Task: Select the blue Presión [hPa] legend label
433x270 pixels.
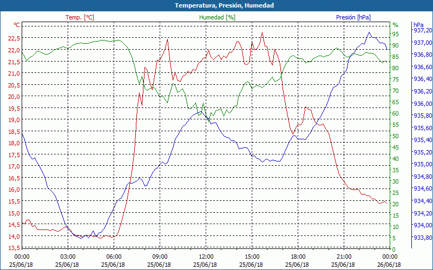Action: [x=353, y=17]
